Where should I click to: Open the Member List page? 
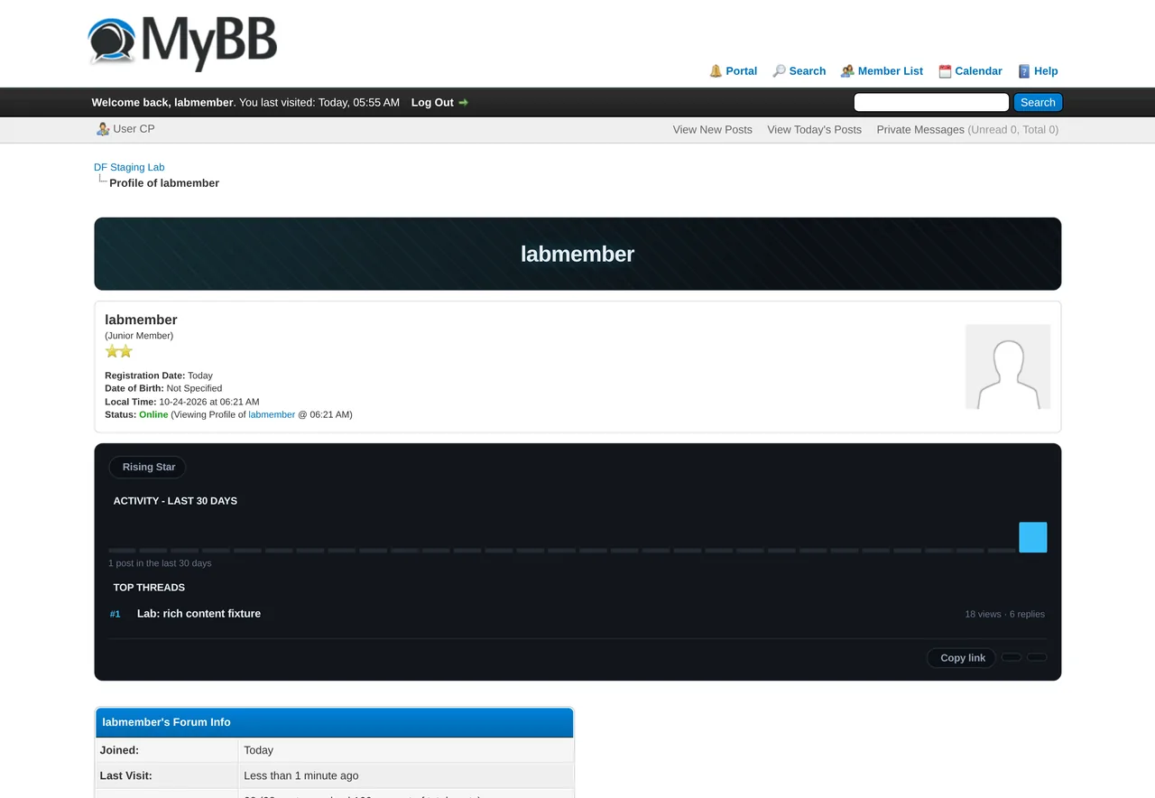tap(891, 71)
